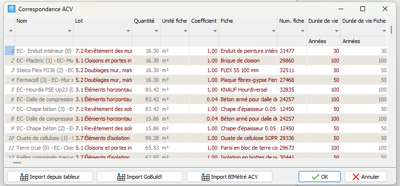Click fiche cell 'Brique de cloison'

coord(248,61)
